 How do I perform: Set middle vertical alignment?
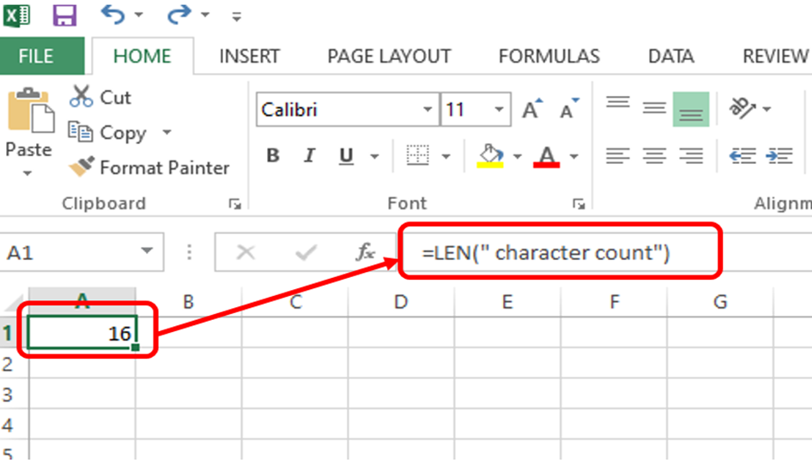(654, 108)
